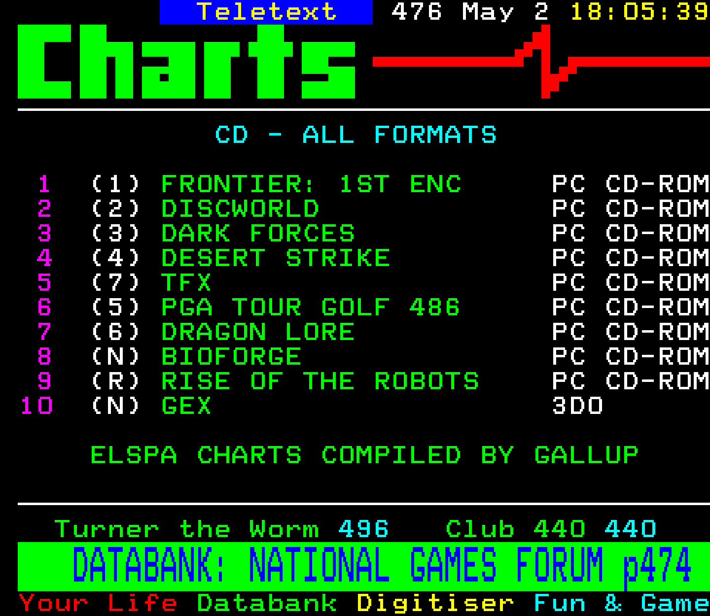Click magenta rank number 10
The image size is (710, 616).
click(x=36, y=406)
